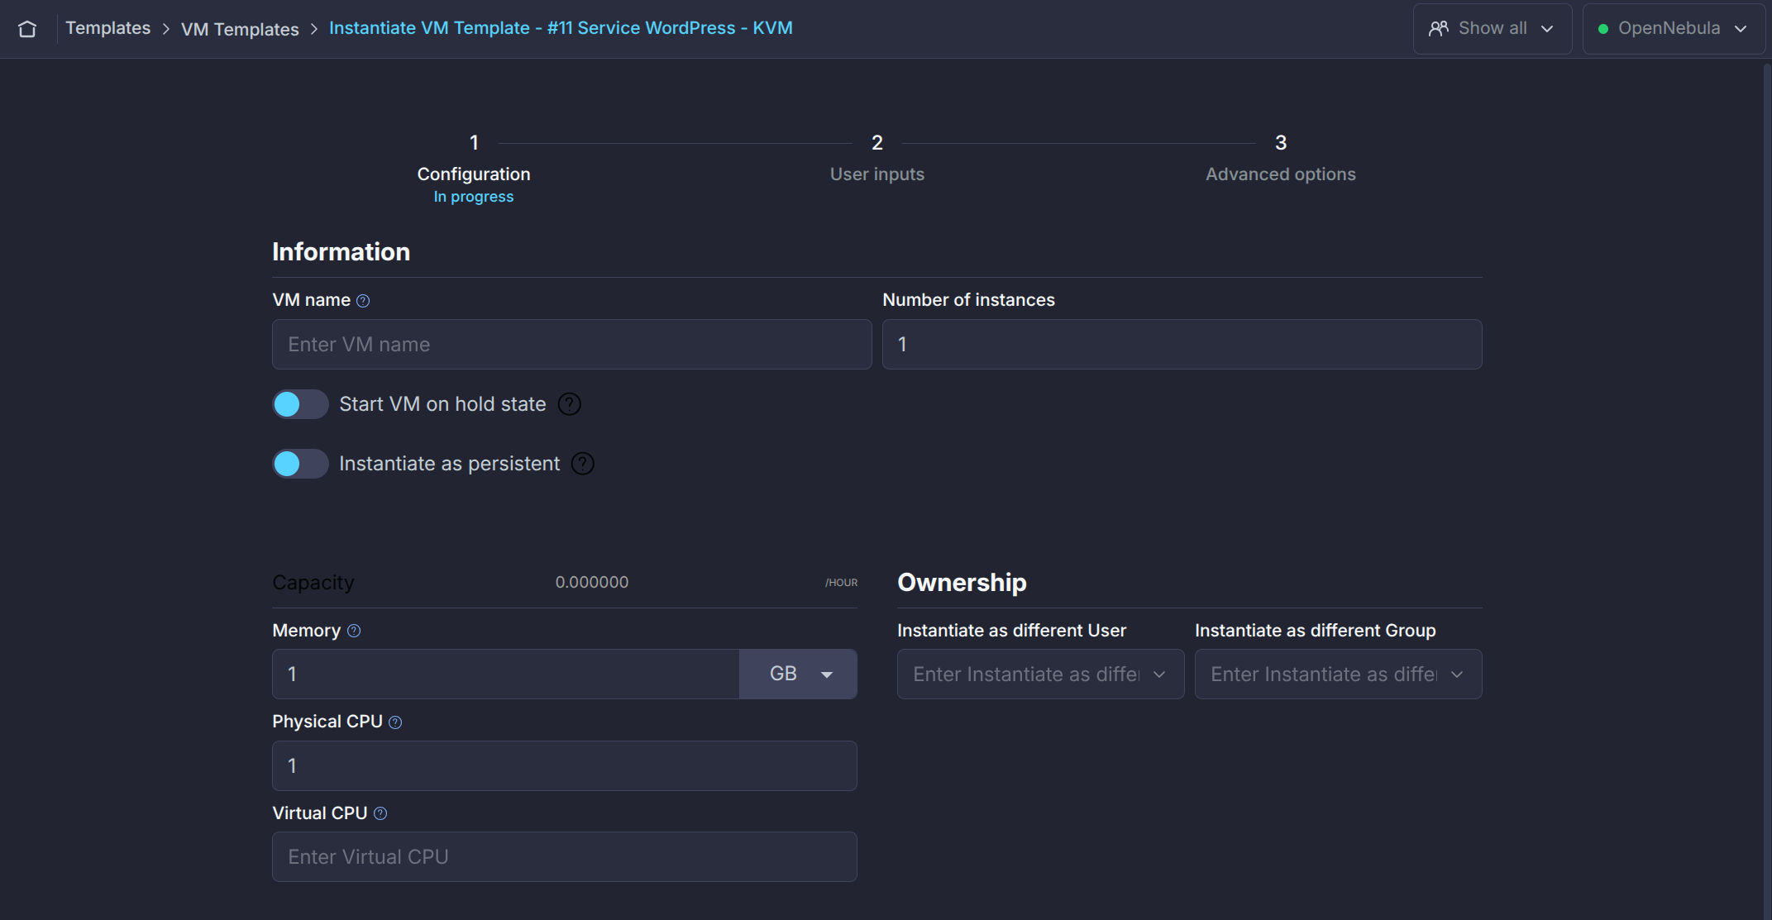Viewport: 1772px width, 920px height.
Task: Focus the VM name input field
Action: (572, 345)
